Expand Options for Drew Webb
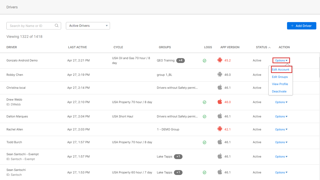 click(281, 102)
